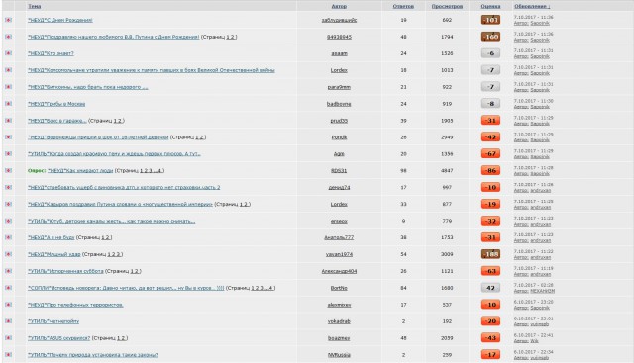Sort threads by 'Тема' column header
Image resolution: width=634 pixels, height=363 pixels.
[35, 6]
